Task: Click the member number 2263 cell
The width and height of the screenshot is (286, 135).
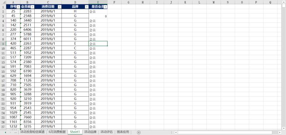Action: (x=28, y=44)
